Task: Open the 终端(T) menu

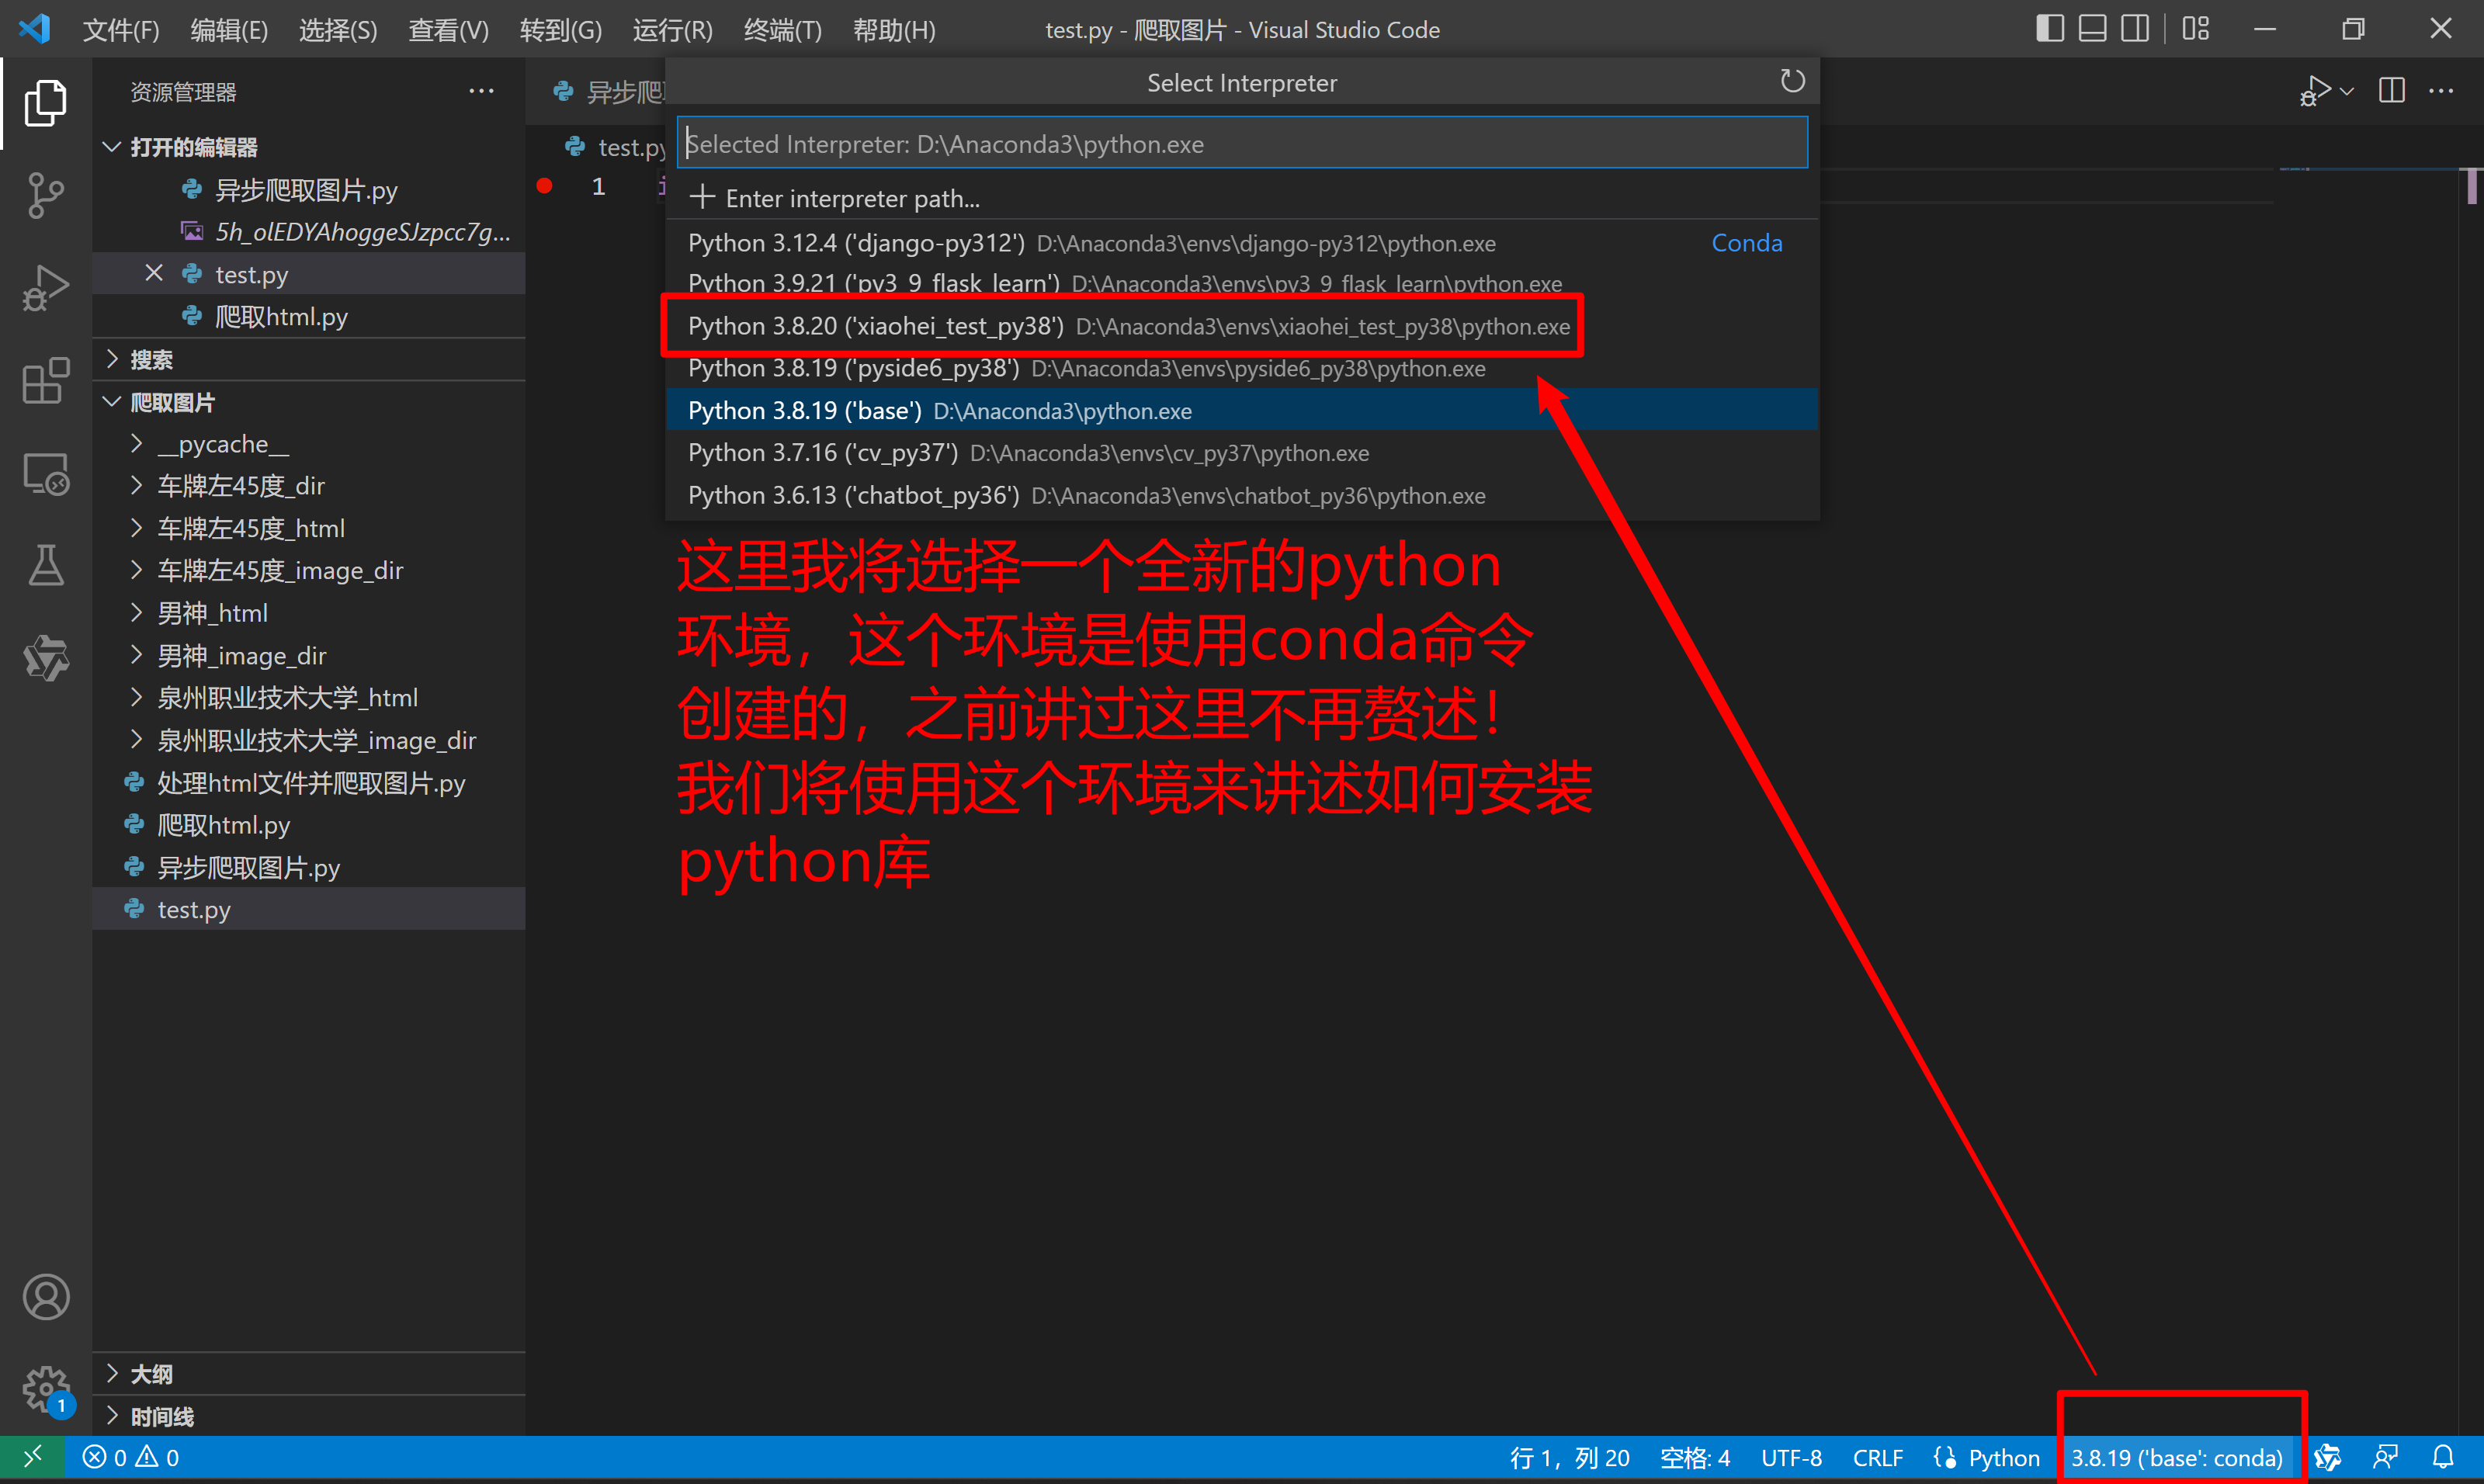Action: (782, 30)
